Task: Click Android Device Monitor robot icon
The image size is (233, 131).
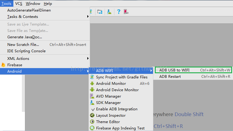Action: [x=92, y=90]
